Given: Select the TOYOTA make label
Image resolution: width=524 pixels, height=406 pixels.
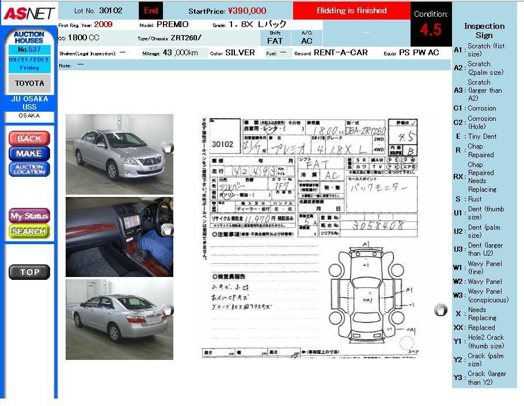Looking at the screenshot, I should pos(29,84).
